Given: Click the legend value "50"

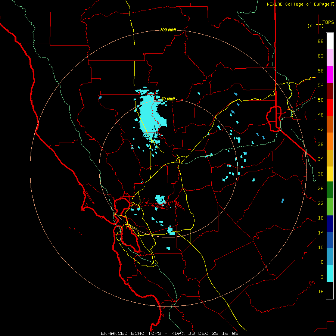Looking at the screenshot, I should pos(321,100).
